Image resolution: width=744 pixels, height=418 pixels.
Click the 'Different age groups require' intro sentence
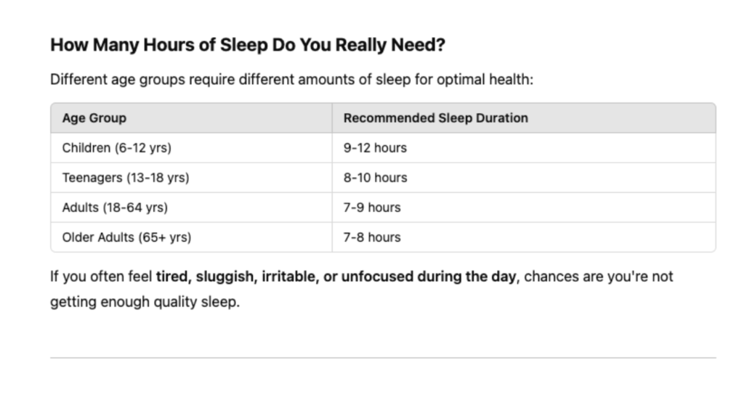tap(292, 80)
